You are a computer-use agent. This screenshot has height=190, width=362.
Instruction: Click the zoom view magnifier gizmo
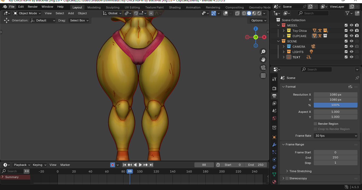[x=263, y=52]
